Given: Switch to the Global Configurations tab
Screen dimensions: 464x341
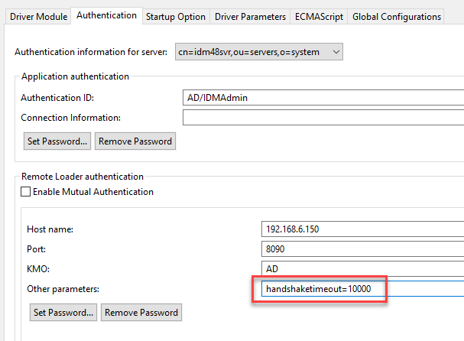Looking at the screenshot, I should pos(396,16).
